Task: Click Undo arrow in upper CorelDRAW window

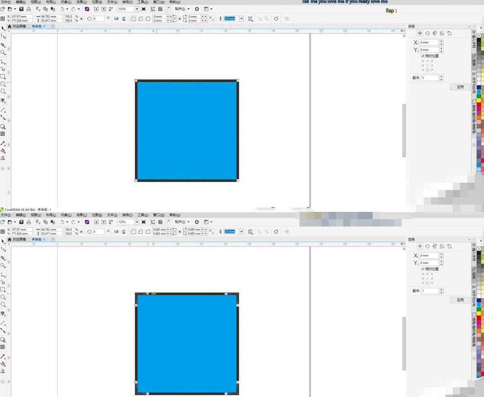Action: 62,9
